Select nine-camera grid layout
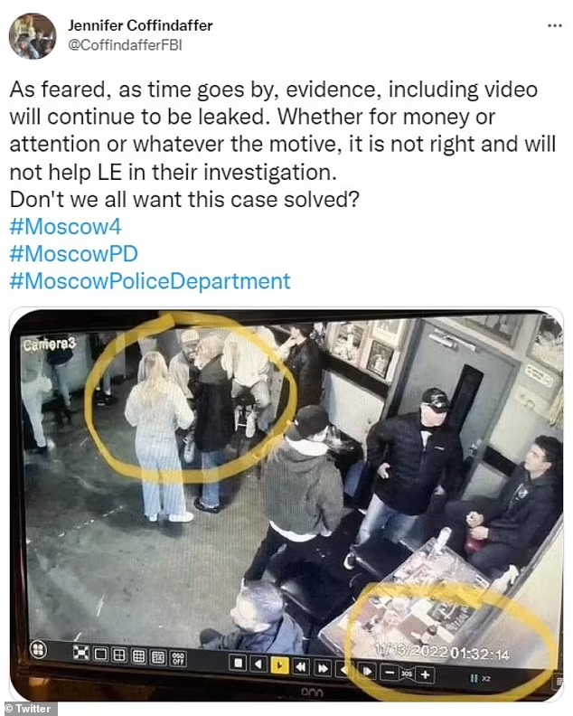Image resolution: width=573 pixels, height=716 pixels. coord(139,656)
